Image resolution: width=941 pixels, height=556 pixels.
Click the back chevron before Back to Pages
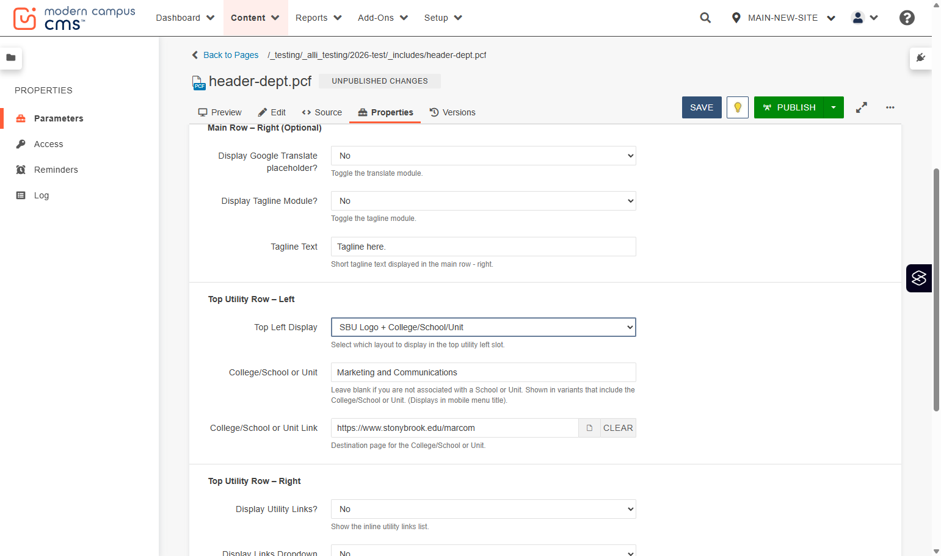195,55
